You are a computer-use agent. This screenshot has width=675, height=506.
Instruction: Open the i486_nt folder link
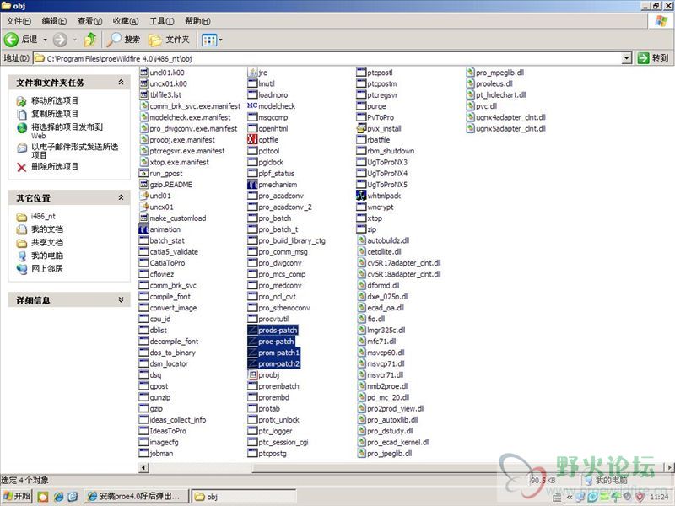(43, 216)
